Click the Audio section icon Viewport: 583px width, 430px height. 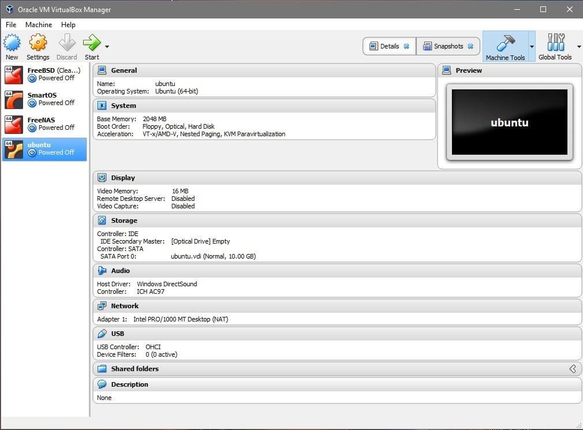(x=102, y=270)
